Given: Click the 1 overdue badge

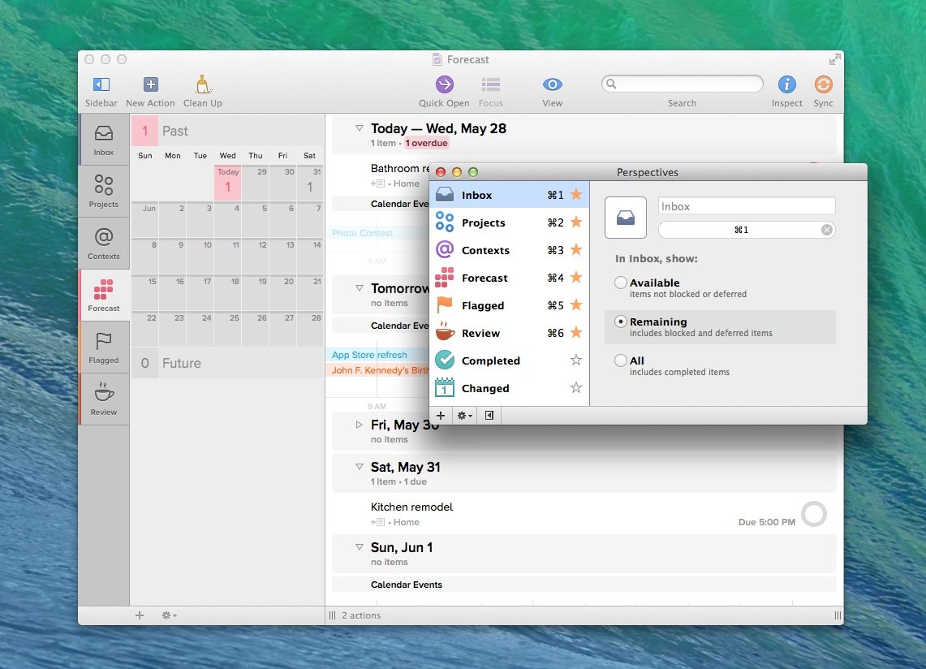Looking at the screenshot, I should tap(426, 143).
